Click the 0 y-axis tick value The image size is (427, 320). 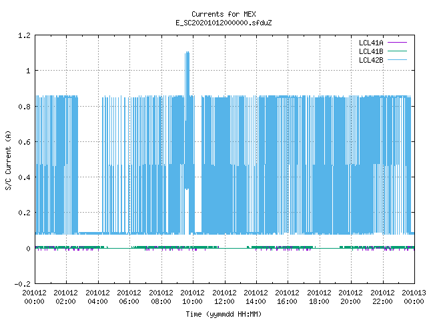click(28, 249)
